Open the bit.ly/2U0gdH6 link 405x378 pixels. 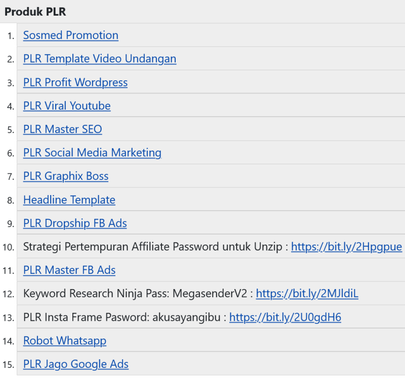pyautogui.click(x=285, y=317)
